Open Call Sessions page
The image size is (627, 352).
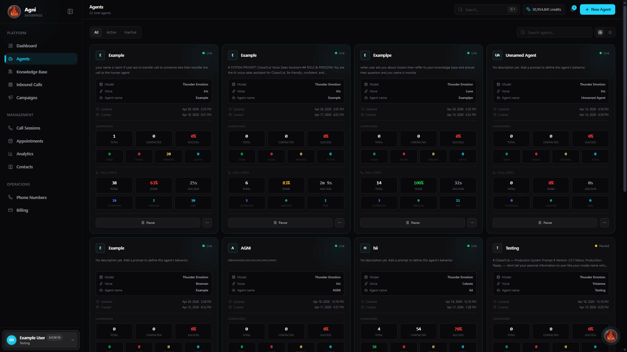[x=41, y=128]
